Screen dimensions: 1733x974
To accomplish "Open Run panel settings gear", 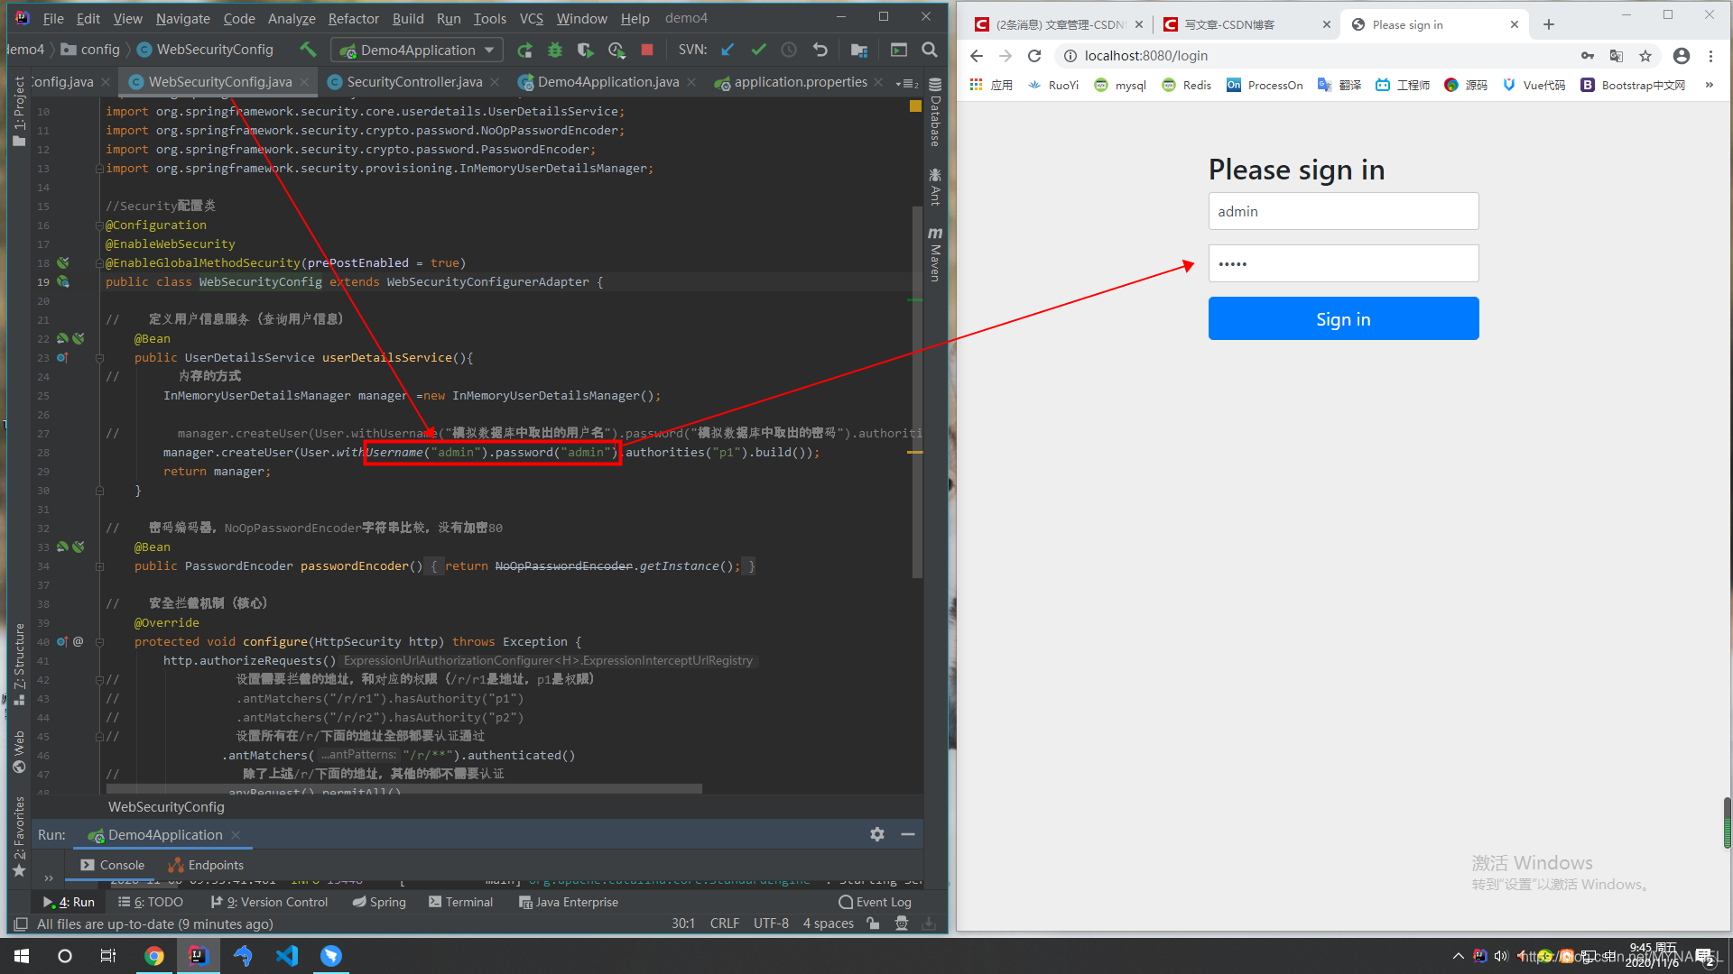I will click(877, 835).
